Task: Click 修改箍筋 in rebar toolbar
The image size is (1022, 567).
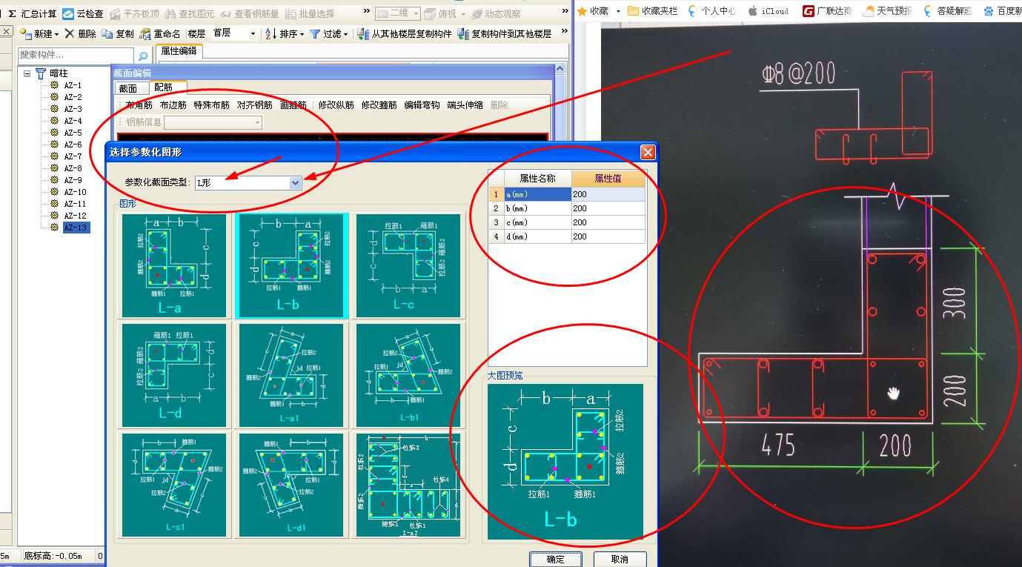Action: point(379,105)
